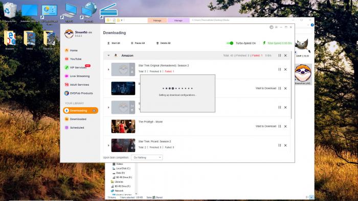This screenshot has height=201, width=358.
Task: Select the orange Manage tab in File Explorer
Action: [x=158, y=20]
